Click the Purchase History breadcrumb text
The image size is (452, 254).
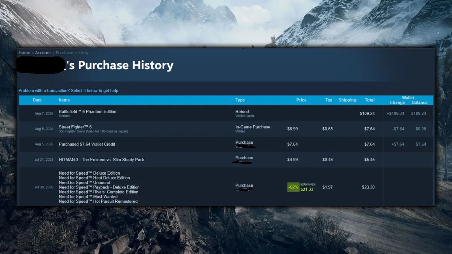(x=72, y=53)
